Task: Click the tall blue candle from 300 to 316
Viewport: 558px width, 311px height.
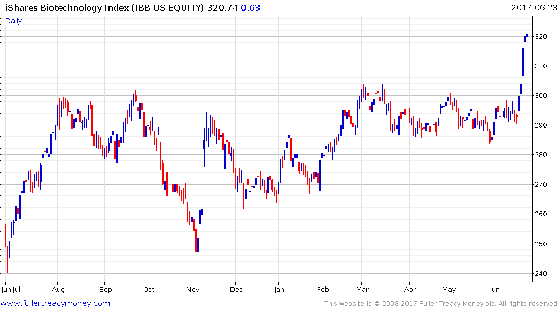Action: click(523, 63)
